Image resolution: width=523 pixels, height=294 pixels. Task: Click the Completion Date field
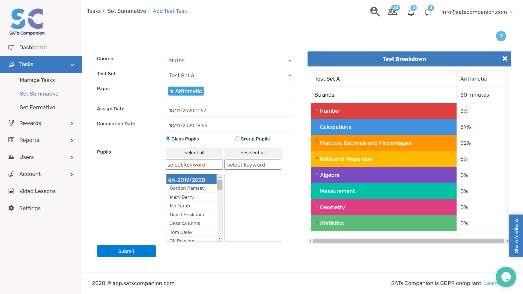pos(230,125)
